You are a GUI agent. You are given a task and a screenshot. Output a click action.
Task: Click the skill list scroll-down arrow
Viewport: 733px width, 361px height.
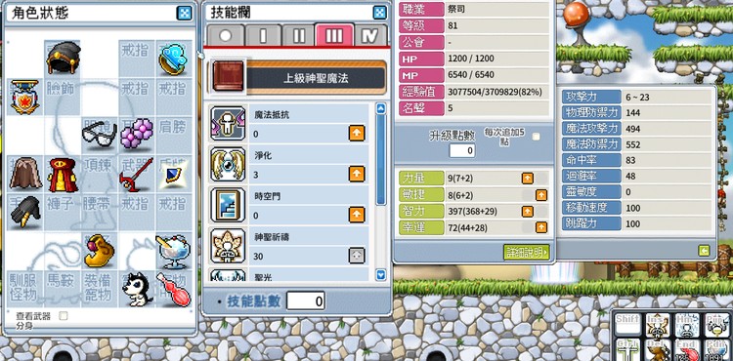click(381, 275)
